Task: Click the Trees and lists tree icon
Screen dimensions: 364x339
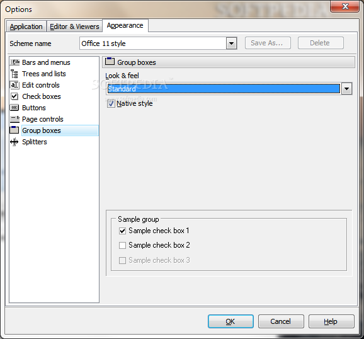Action: (14, 74)
